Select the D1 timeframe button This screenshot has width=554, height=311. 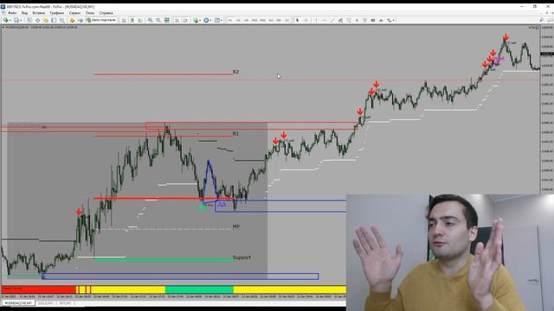point(279,21)
